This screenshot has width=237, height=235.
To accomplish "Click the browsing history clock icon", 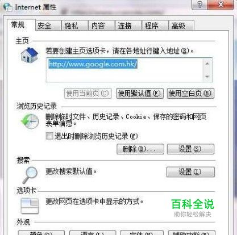I will tap(30, 121).
